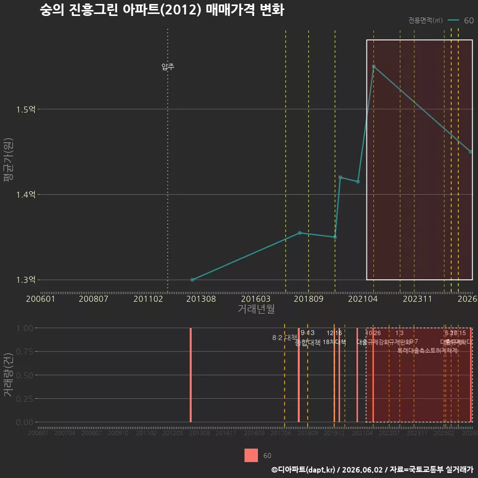The width and height of the screenshot is (478, 478).
Task: Click the '0.50' volume axis label
Action: [x=24, y=375]
